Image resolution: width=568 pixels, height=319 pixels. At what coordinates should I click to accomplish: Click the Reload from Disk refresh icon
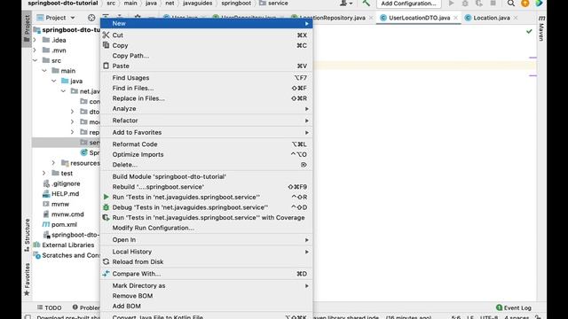[106, 261]
